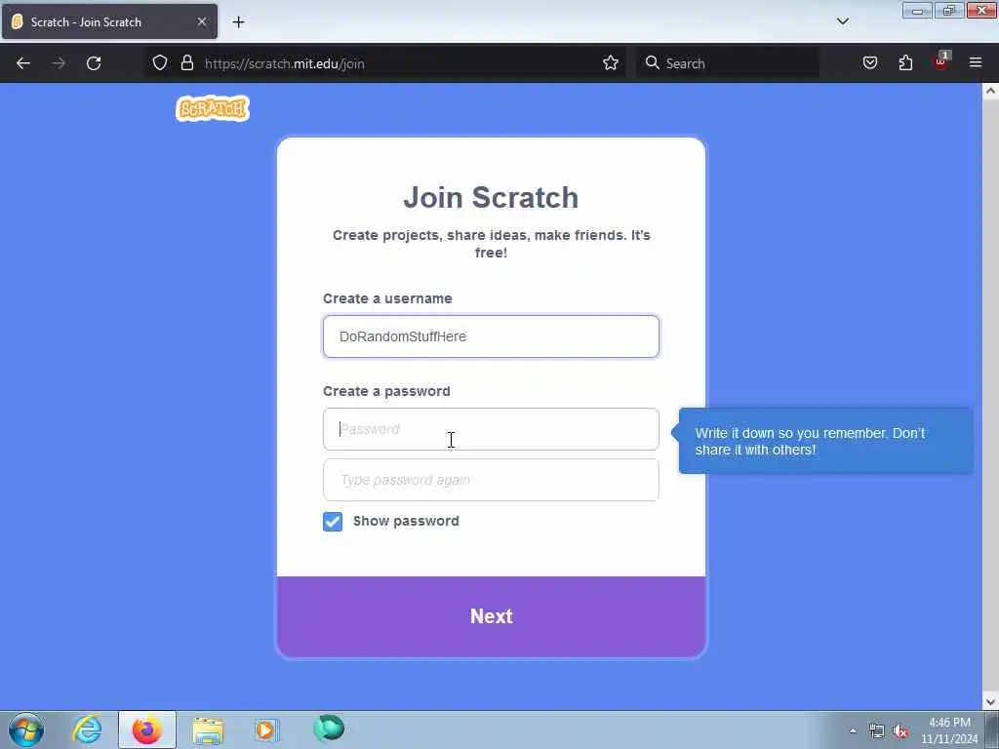The width and height of the screenshot is (999, 749).
Task: Click the forward navigation arrow
Action: pos(59,63)
